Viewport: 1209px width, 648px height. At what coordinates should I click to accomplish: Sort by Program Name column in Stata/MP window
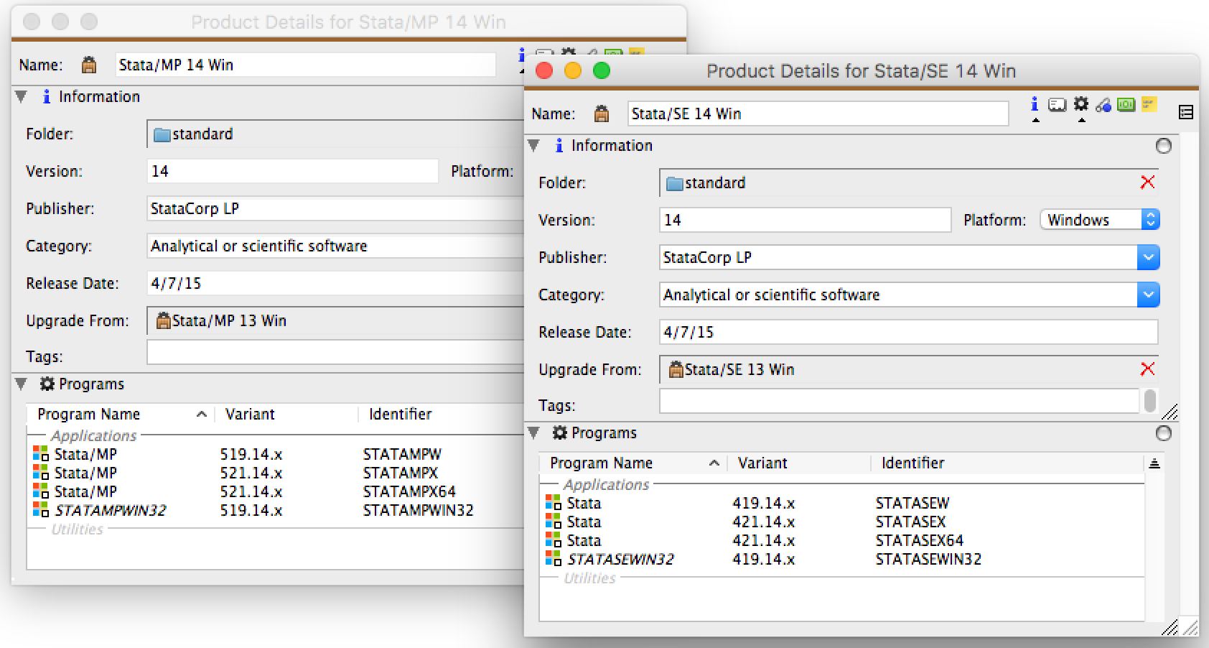(121, 415)
